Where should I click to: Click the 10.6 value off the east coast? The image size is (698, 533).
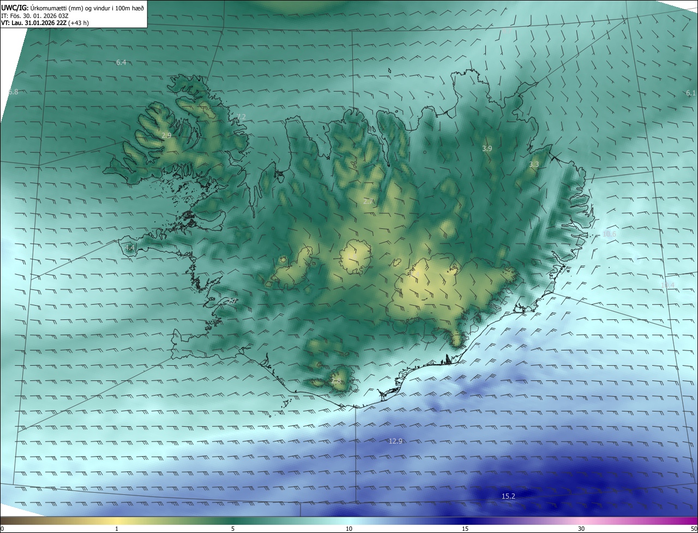pyautogui.click(x=609, y=234)
